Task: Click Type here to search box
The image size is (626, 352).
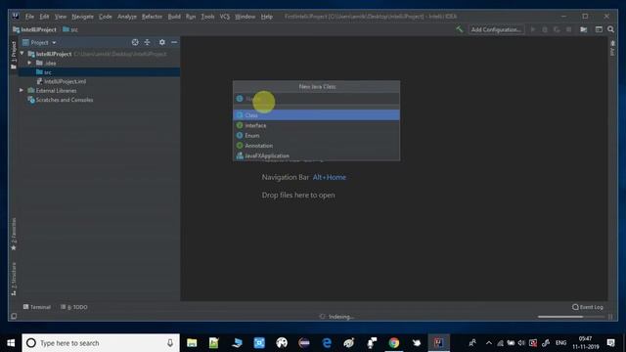Action: click(101, 343)
